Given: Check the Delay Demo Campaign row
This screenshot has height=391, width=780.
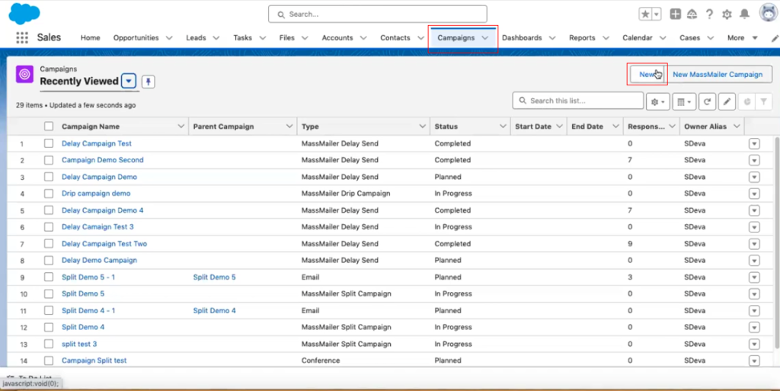Looking at the screenshot, I should tap(49, 260).
